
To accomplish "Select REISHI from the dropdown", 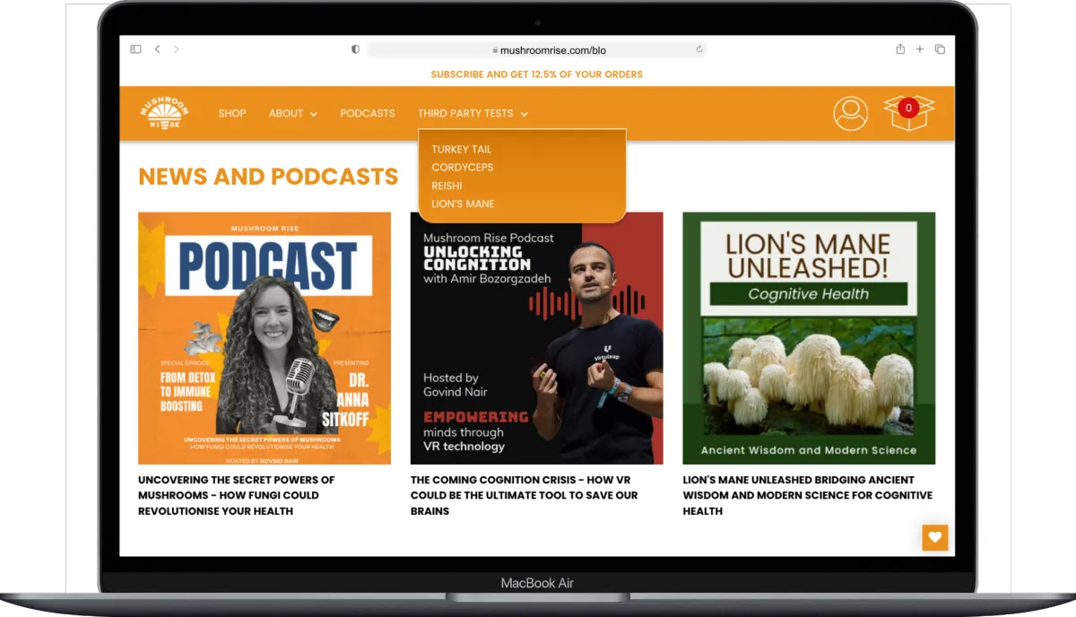I will 447,186.
